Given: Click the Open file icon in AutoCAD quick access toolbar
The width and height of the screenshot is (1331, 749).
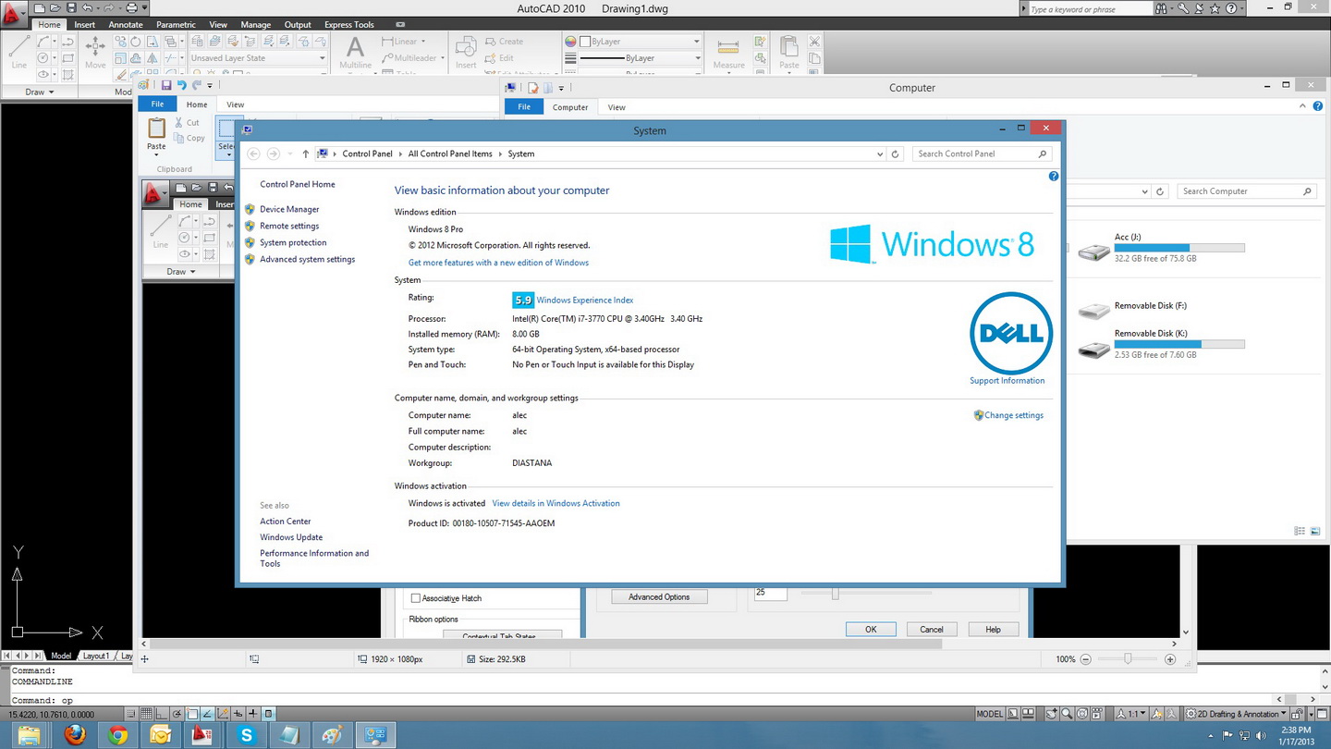Looking at the screenshot, I should 55,8.
